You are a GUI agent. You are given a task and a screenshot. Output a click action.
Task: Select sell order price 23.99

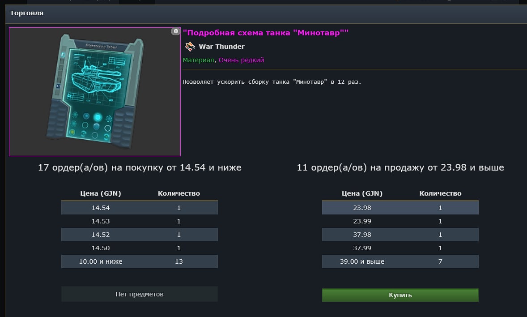(x=362, y=221)
